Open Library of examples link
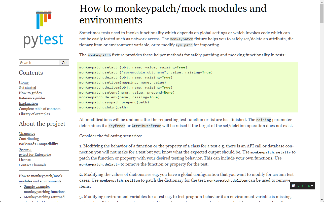Viewport: 324px width, 202px height. [34, 114]
